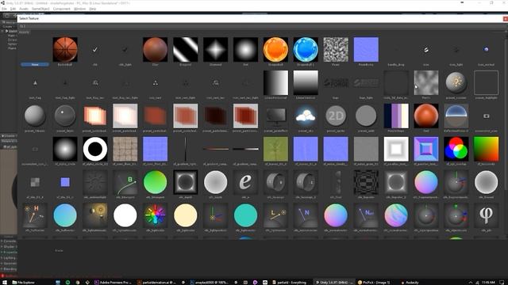Expand the Lighting section in Shader Forge
The height and width of the screenshot is (285, 508).
(9, 258)
